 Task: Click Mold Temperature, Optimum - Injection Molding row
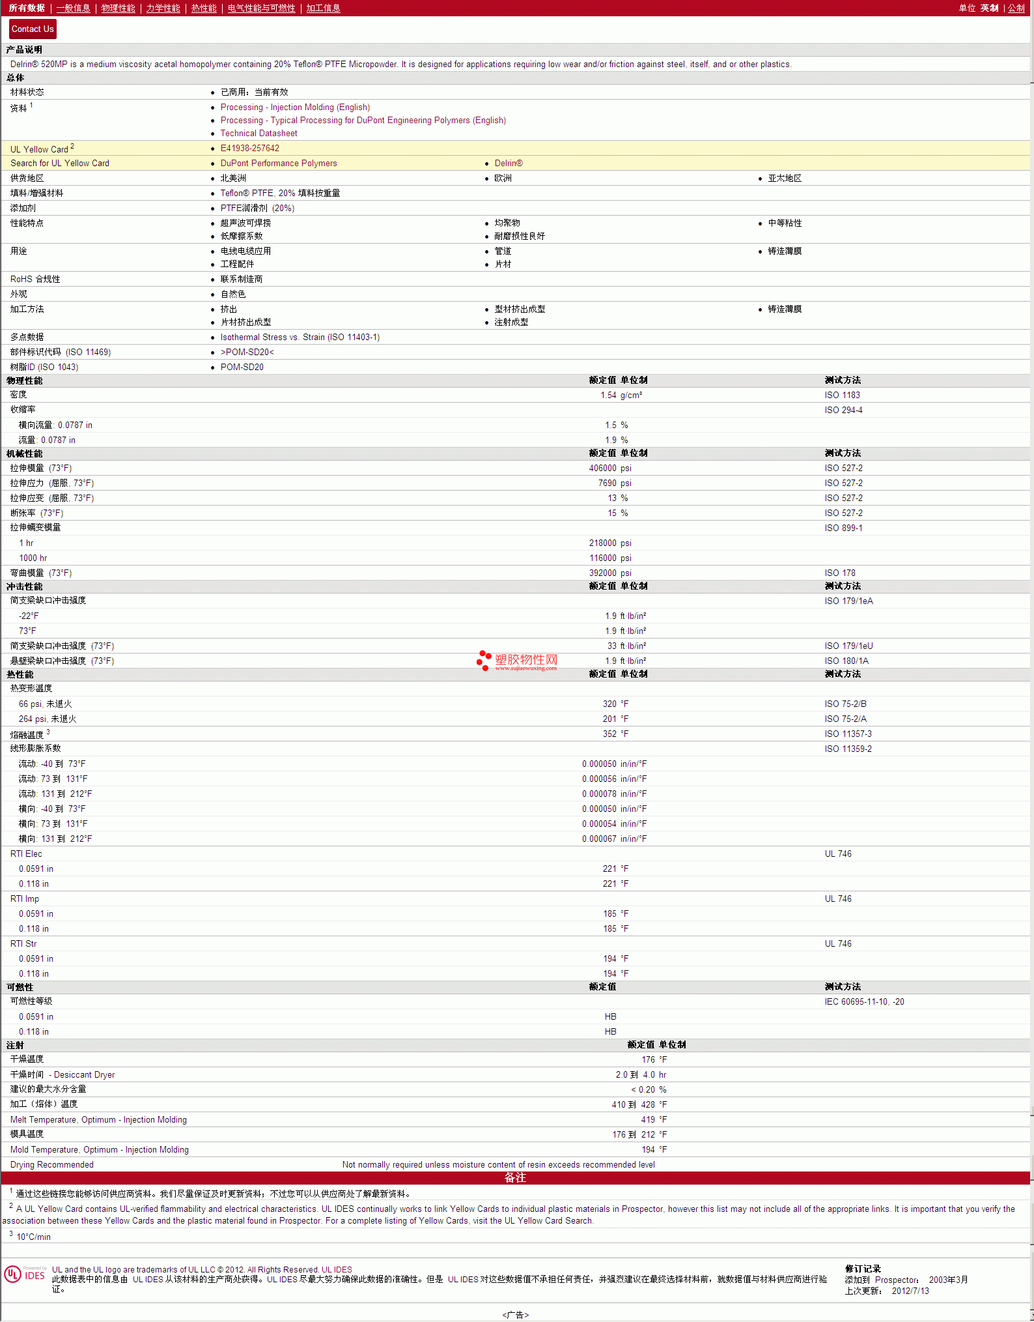(x=515, y=1150)
